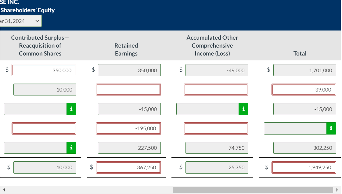Click empty Accumulated OCI field in second row
Image resolution: width=342 pixels, height=194 pixels.
[216, 90]
